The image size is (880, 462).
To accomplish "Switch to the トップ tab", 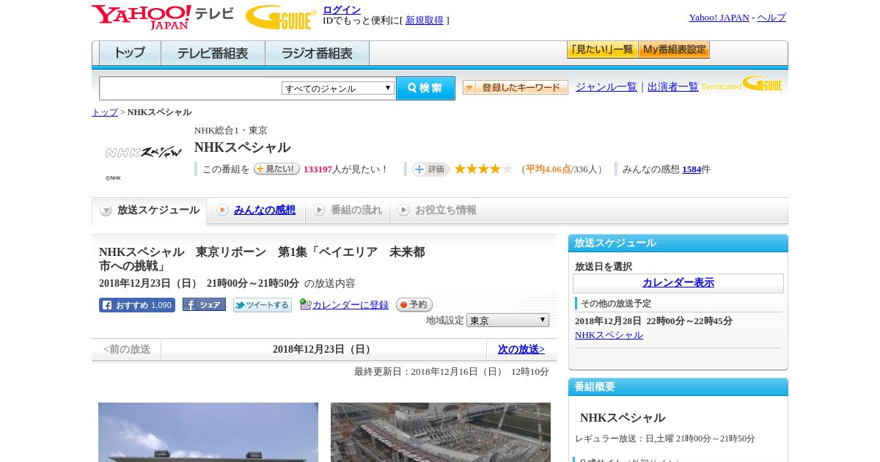I will [x=130, y=54].
